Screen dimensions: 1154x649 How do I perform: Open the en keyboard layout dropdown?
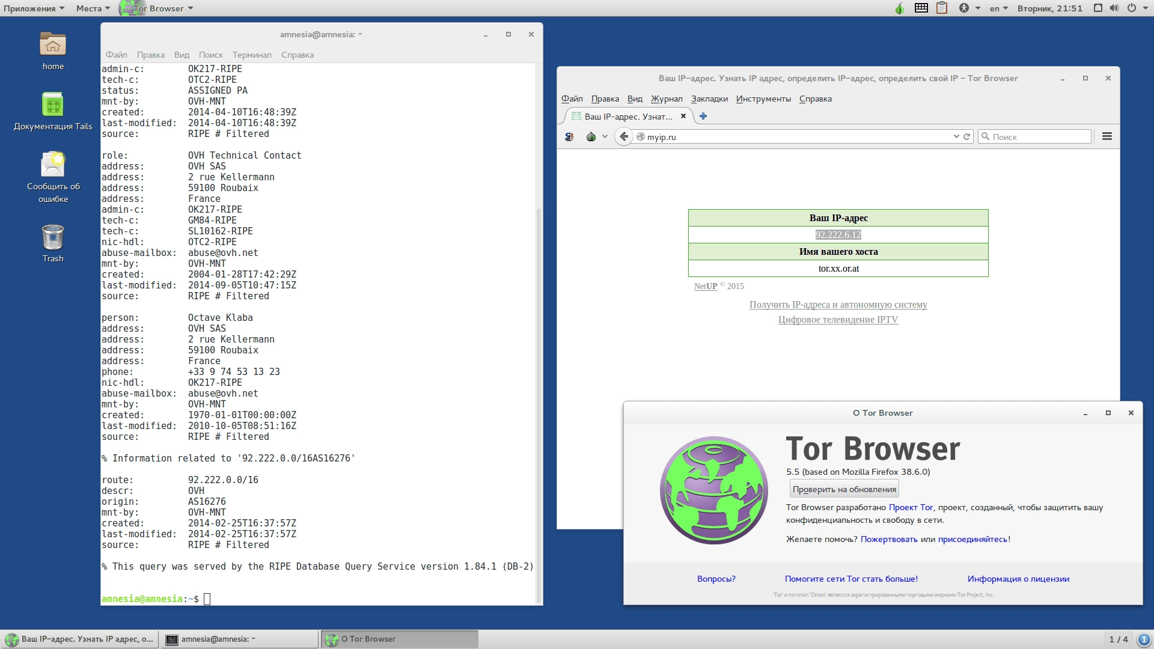[x=998, y=8]
